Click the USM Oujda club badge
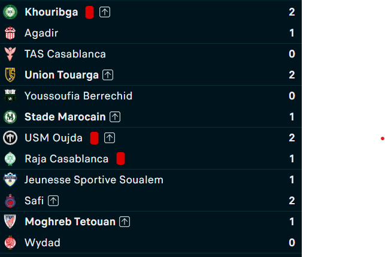This screenshot has width=385, height=257. tap(10, 138)
